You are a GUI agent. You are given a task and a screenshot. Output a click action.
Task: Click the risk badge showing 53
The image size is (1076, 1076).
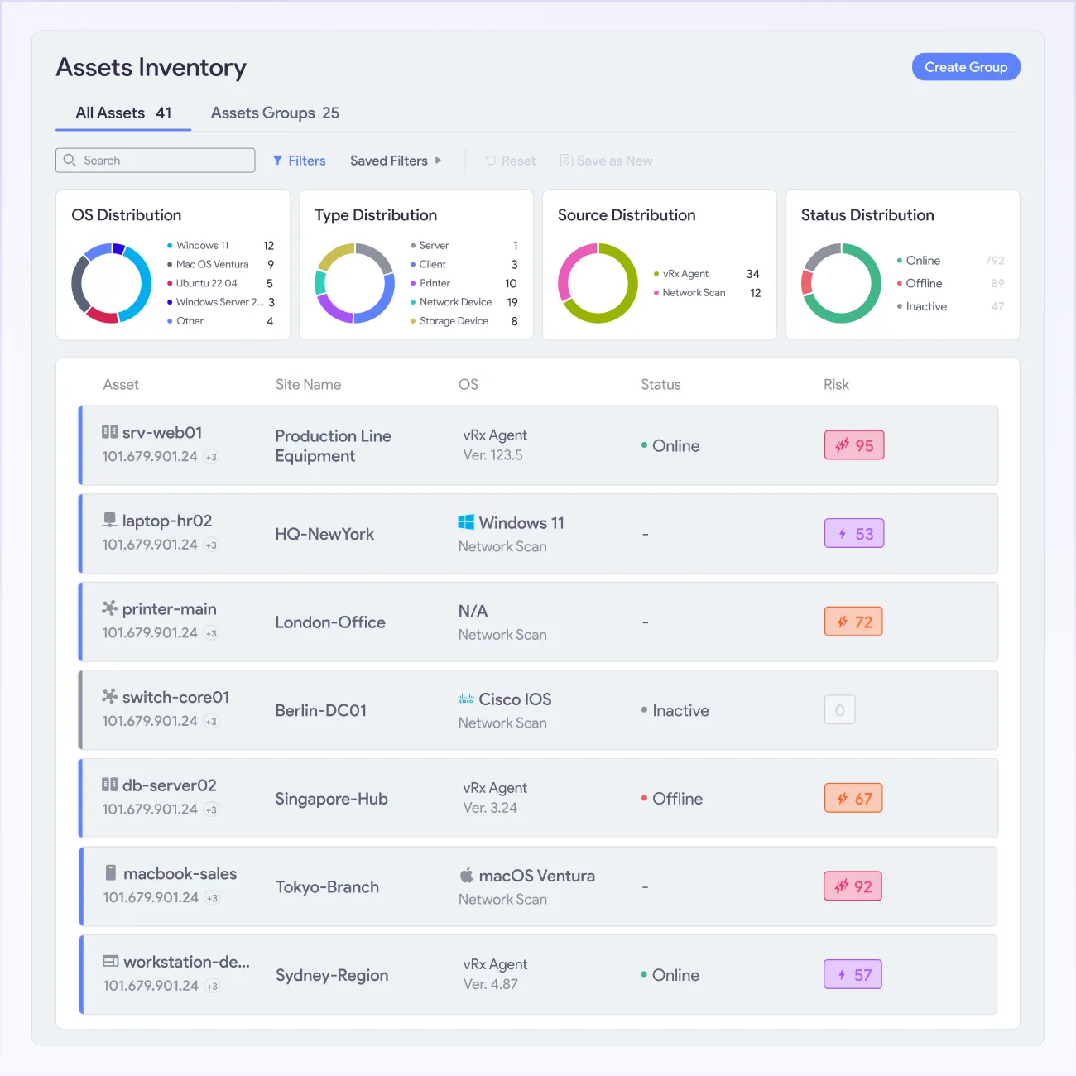coord(854,534)
